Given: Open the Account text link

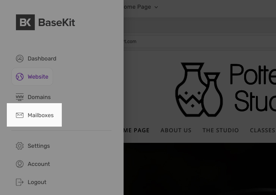Looking at the screenshot, I should tap(39, 164).
